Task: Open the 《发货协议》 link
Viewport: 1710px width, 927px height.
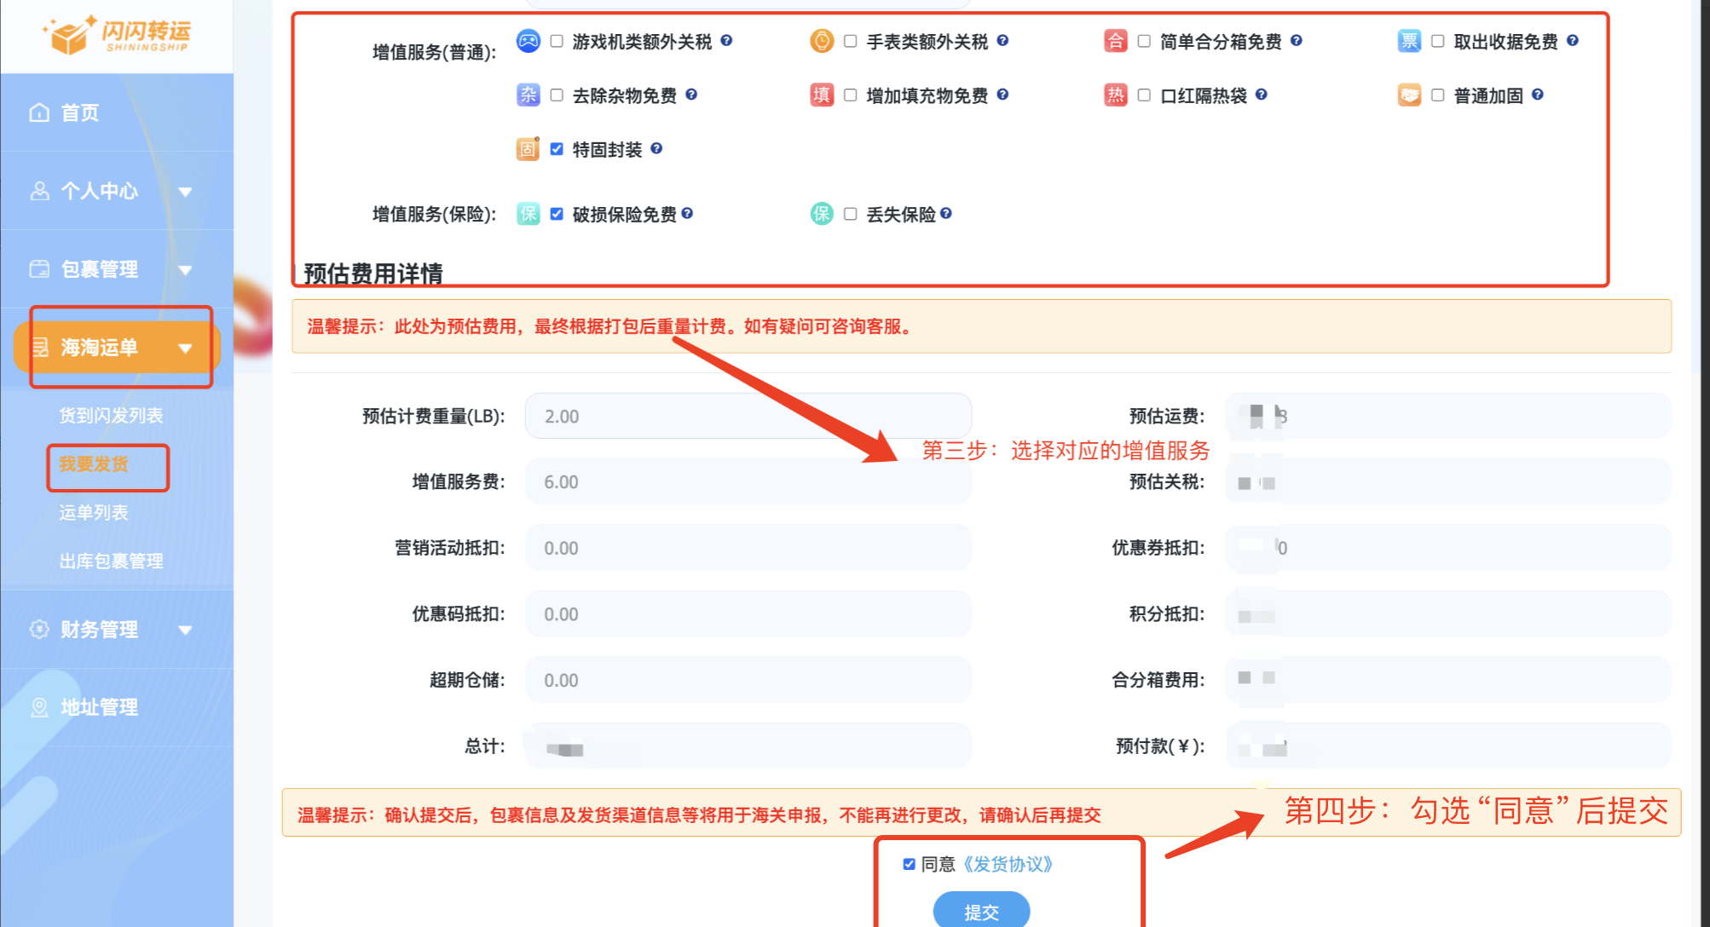Action: click(x=1008, y=864)
